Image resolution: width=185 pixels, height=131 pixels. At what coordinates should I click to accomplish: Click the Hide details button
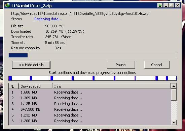coord(31,65)
